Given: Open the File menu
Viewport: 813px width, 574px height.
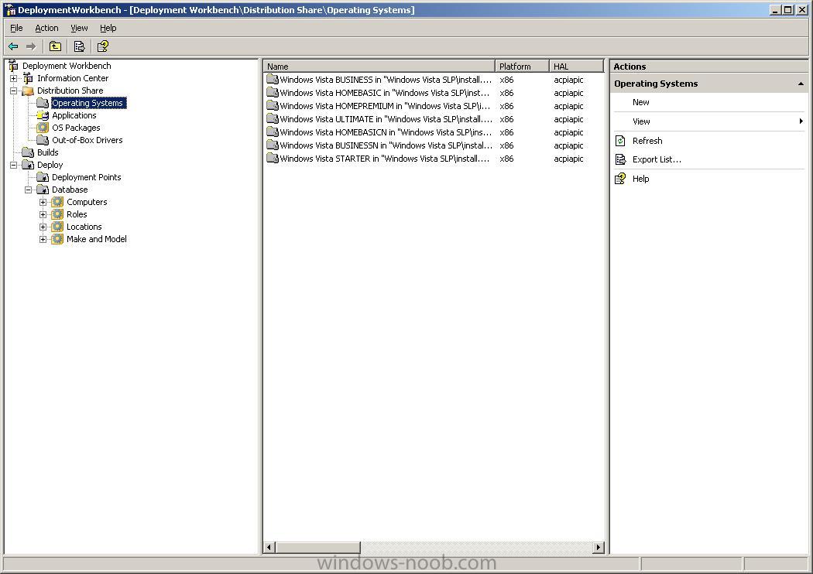Looking at the screenshot, I should click(x=16, y=28).
